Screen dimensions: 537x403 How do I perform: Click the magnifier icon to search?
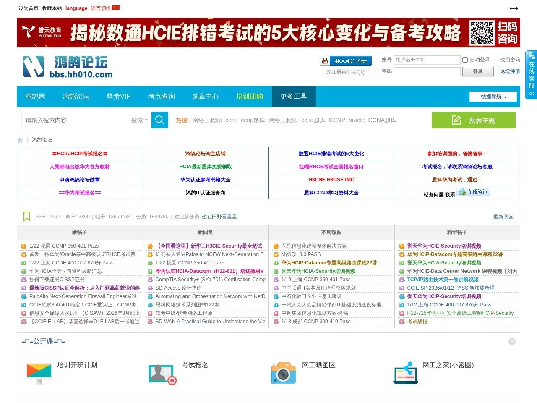coord(159,120)
